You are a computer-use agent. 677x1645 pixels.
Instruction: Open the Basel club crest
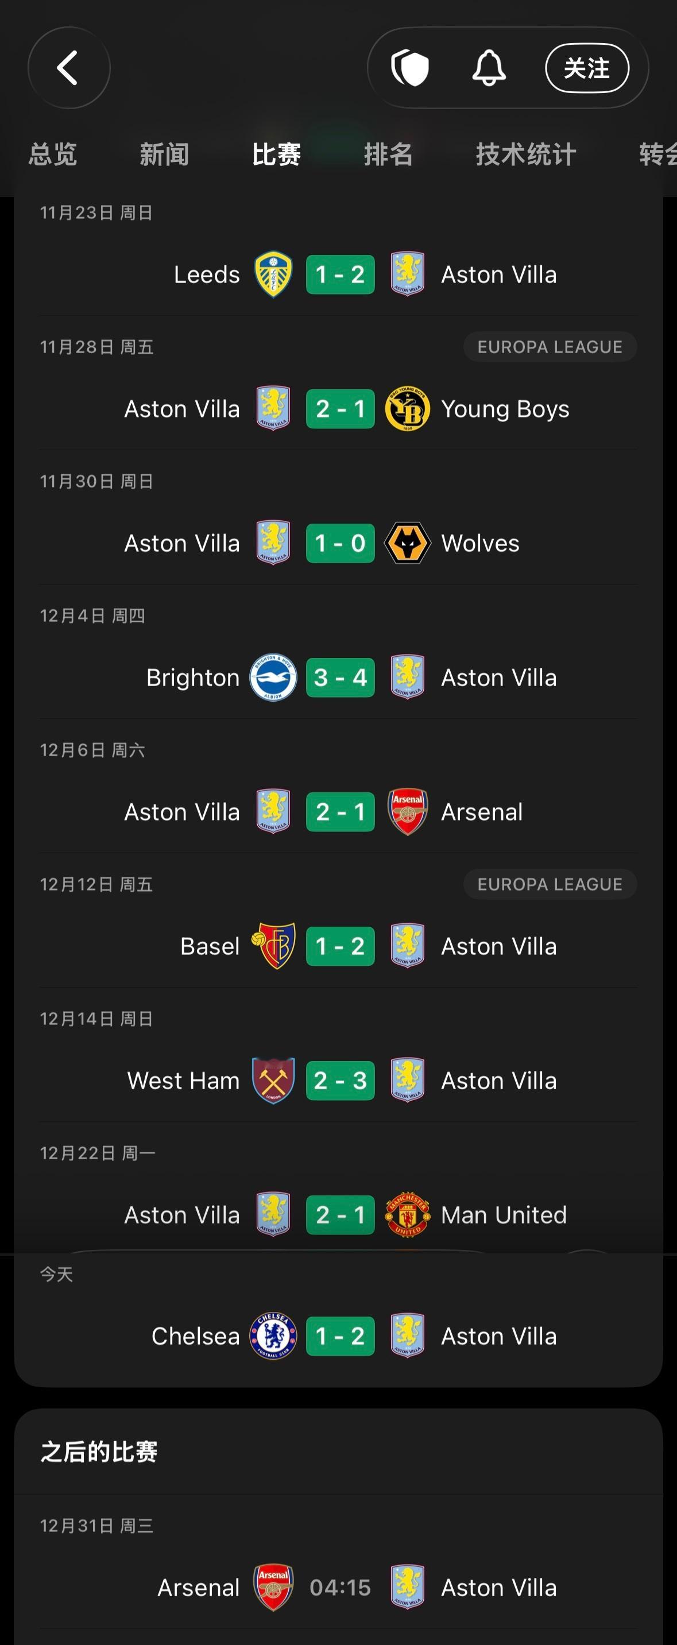[273, 946]
